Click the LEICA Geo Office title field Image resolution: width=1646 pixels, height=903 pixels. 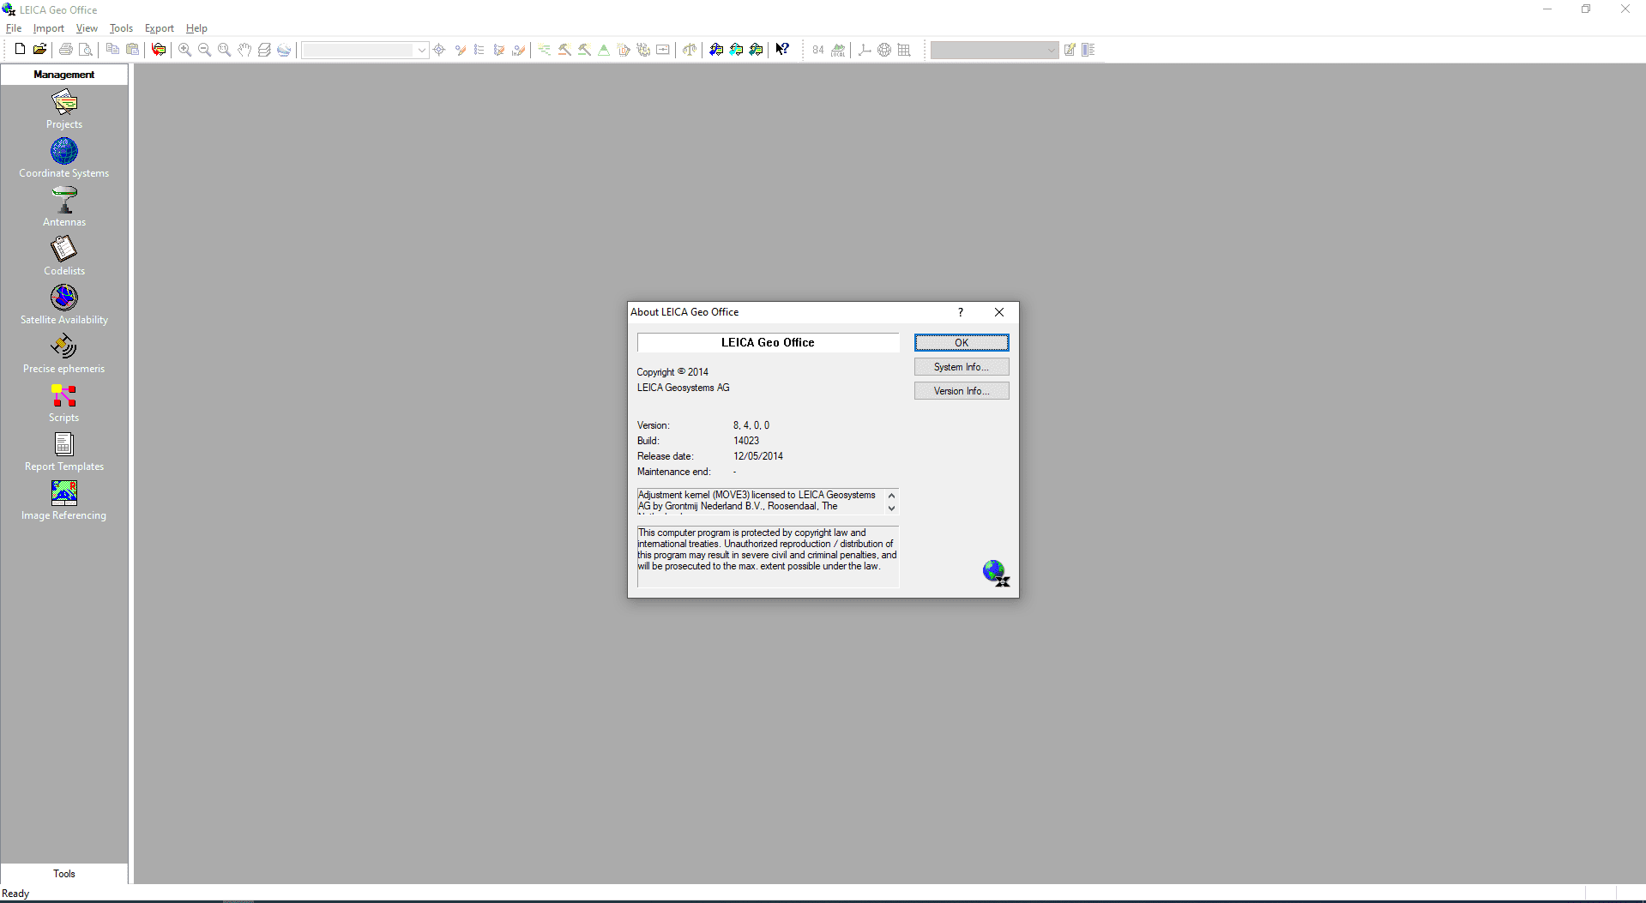(x=768, y=343)
